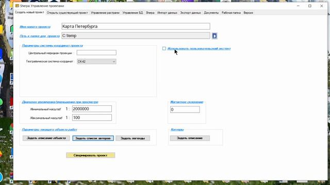330x185 pixels.
Task: Open the project folder browse arrow button
Action: click(214, 36)
